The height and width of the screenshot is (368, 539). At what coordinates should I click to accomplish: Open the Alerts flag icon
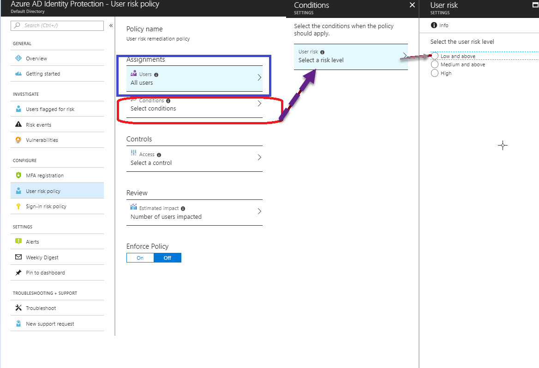[19, 241]
